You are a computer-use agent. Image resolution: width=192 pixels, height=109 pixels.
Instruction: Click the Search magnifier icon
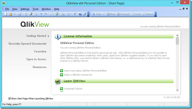coord(52,14)
